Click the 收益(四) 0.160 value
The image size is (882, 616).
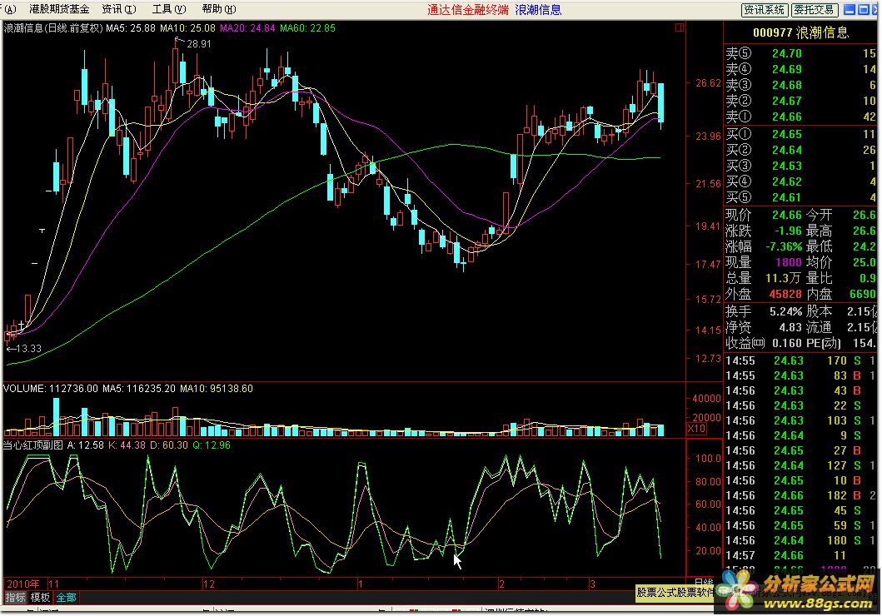pyautogui.click(x=786, y=342)
